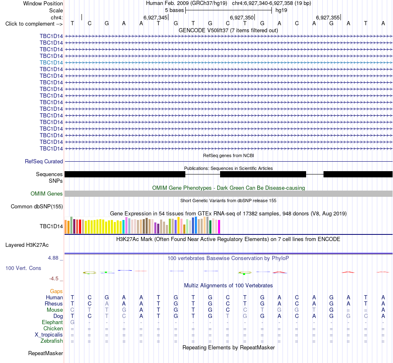Image resolution: width=393 pixels, height=363 pixels.
Task: Click the "Common dbSNP(155)" label
Action: pos(36,206)
